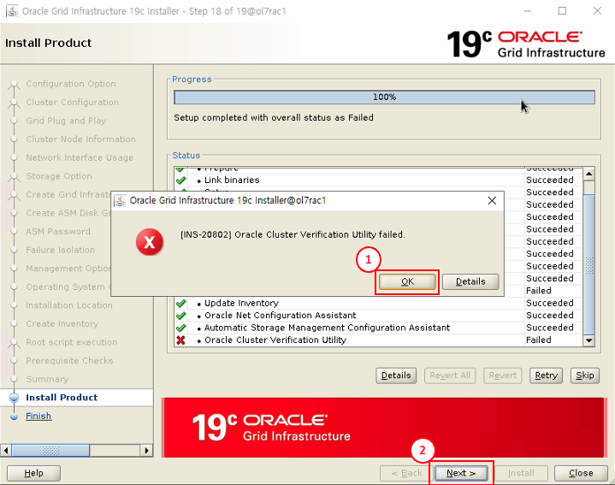
Task: Click the Next button
Action: pyautogui.click(x=461, y=473)
